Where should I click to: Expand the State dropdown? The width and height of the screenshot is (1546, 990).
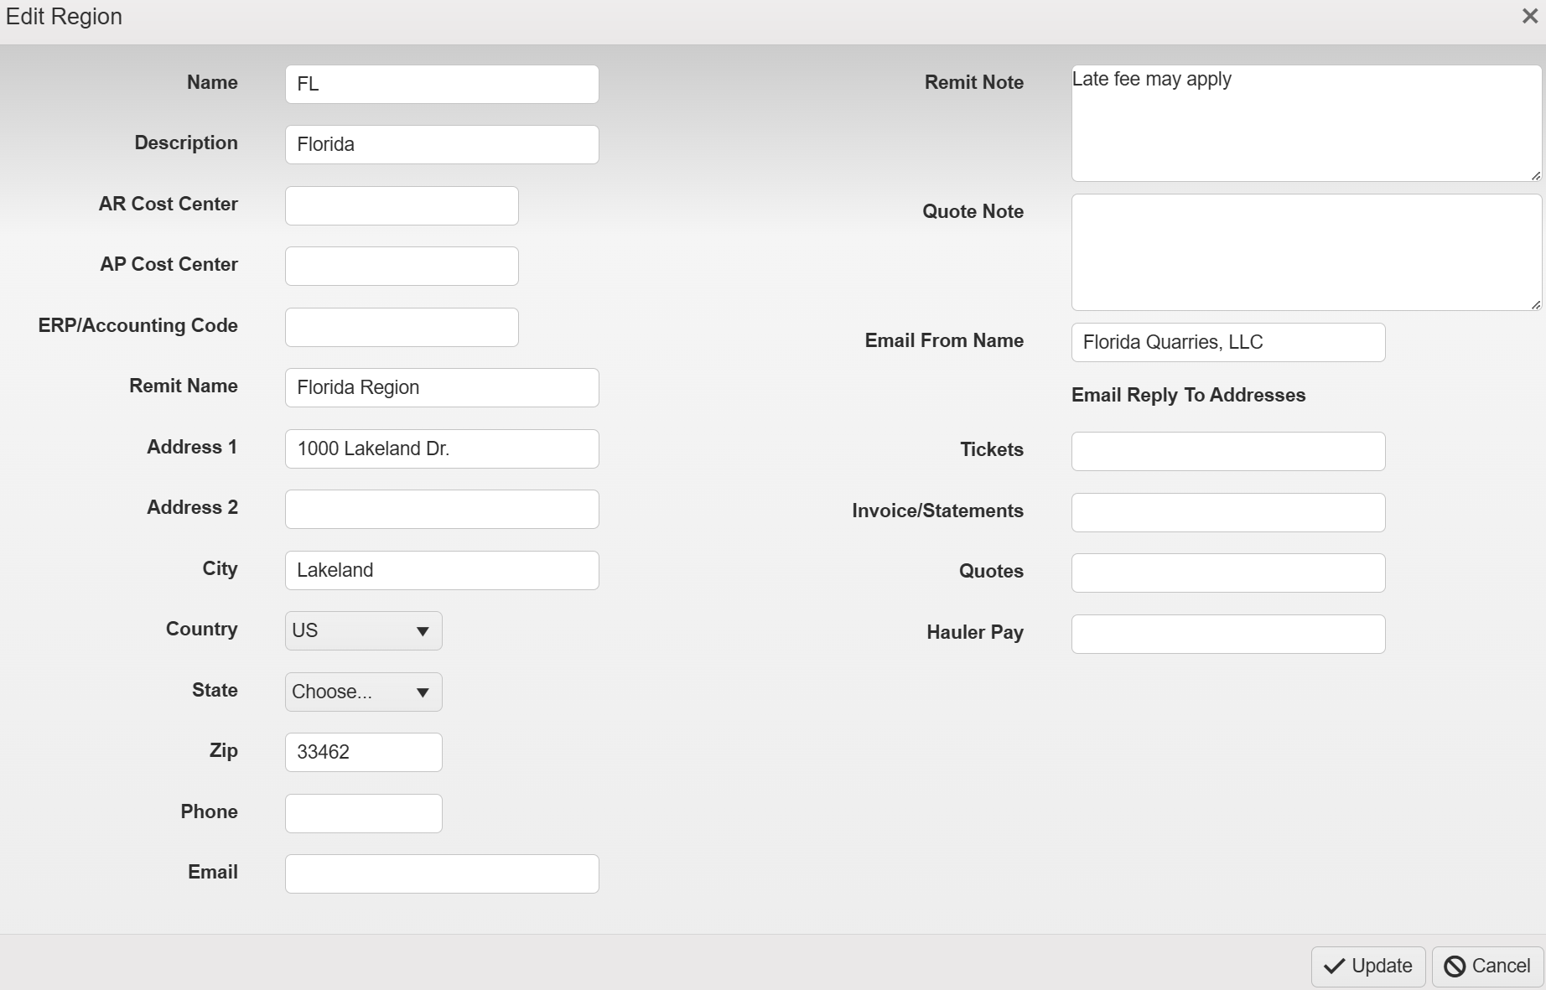[363, 692]
